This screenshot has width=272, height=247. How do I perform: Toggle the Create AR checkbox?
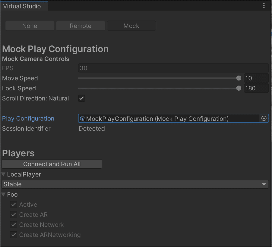[x=14, y=215]
